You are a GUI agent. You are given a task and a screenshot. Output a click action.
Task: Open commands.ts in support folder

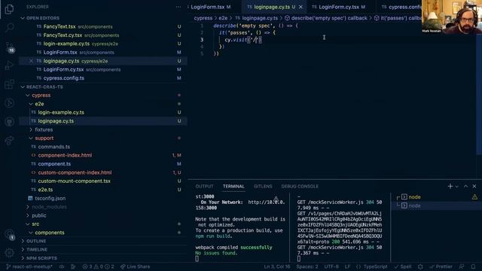coord(53,147)
